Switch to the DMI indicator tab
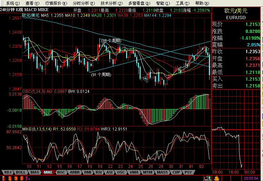The width and height of the screenshot is (263, 181). pos(88,172)
